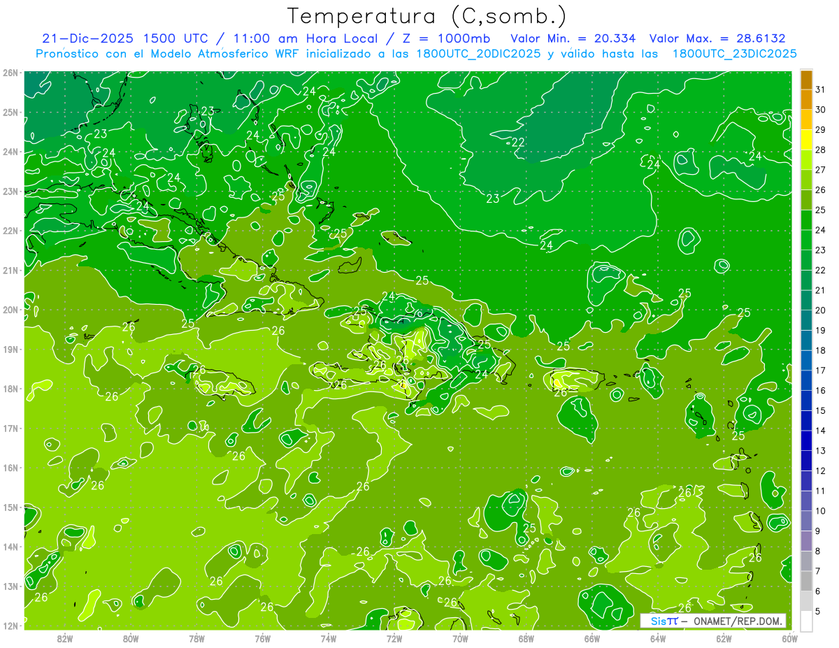The image size is (839, 648).
Task: Click the SisTT ONAMET/REP.DOM. logo box
Action: pos(714,621)
